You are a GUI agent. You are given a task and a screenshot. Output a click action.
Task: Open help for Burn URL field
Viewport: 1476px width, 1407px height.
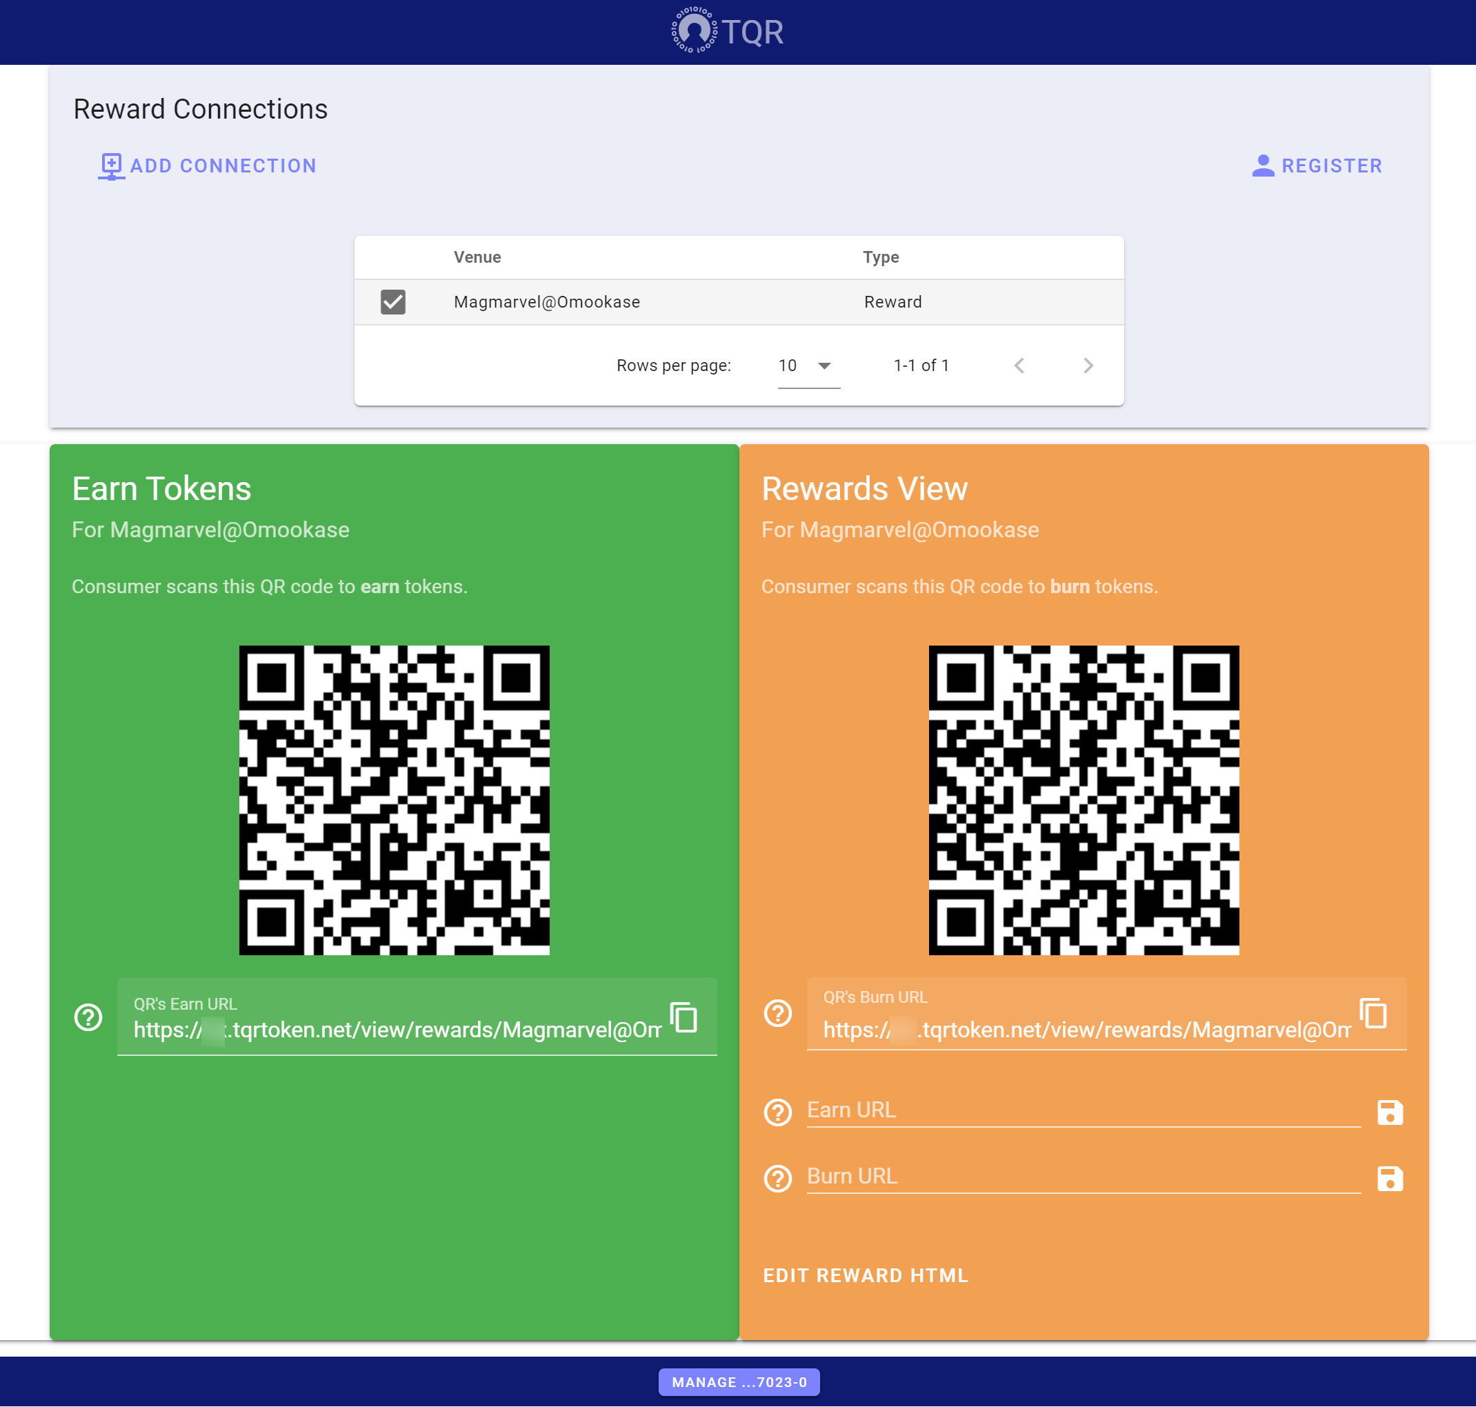click(x=778, y=1178)
